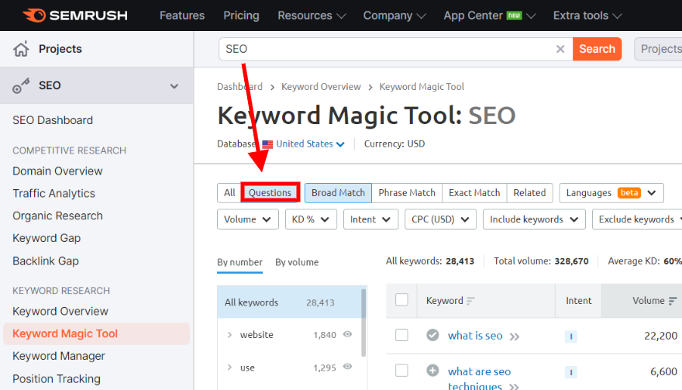Open the App Center menu

pyautogui.click(x=489, y=16)
